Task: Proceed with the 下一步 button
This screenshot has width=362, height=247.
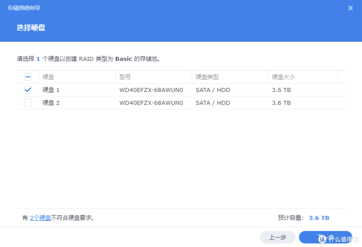Action: click(x=325, y=237)
